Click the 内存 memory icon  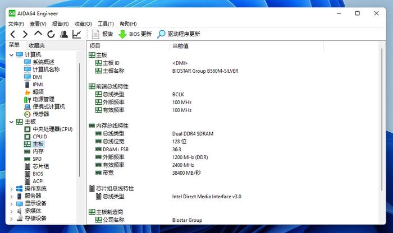pos(28,151)
